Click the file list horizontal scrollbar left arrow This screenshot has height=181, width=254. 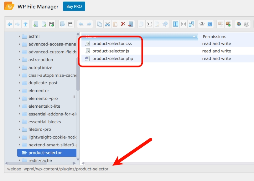(x=83, y=163)
